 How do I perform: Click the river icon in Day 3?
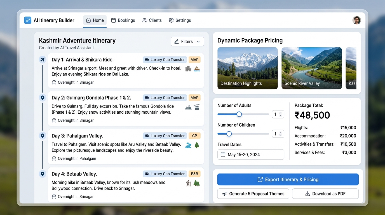point(188,145)
